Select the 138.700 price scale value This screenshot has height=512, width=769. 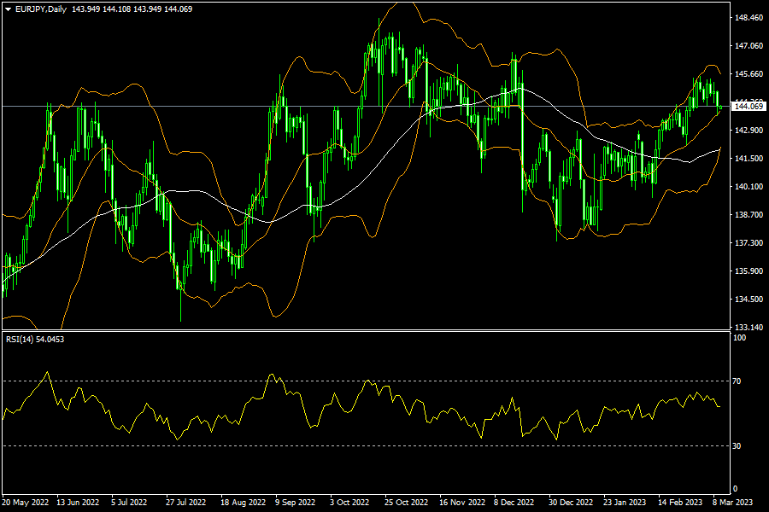click(748, 214)
